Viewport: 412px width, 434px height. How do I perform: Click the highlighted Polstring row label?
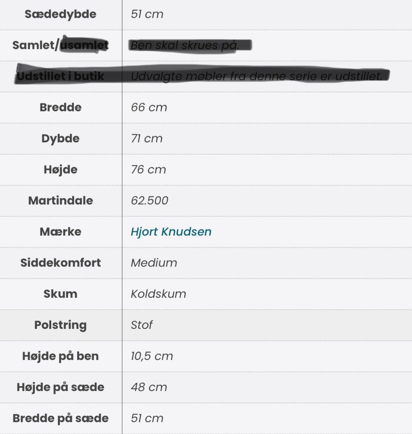click(x=61, y=325)
